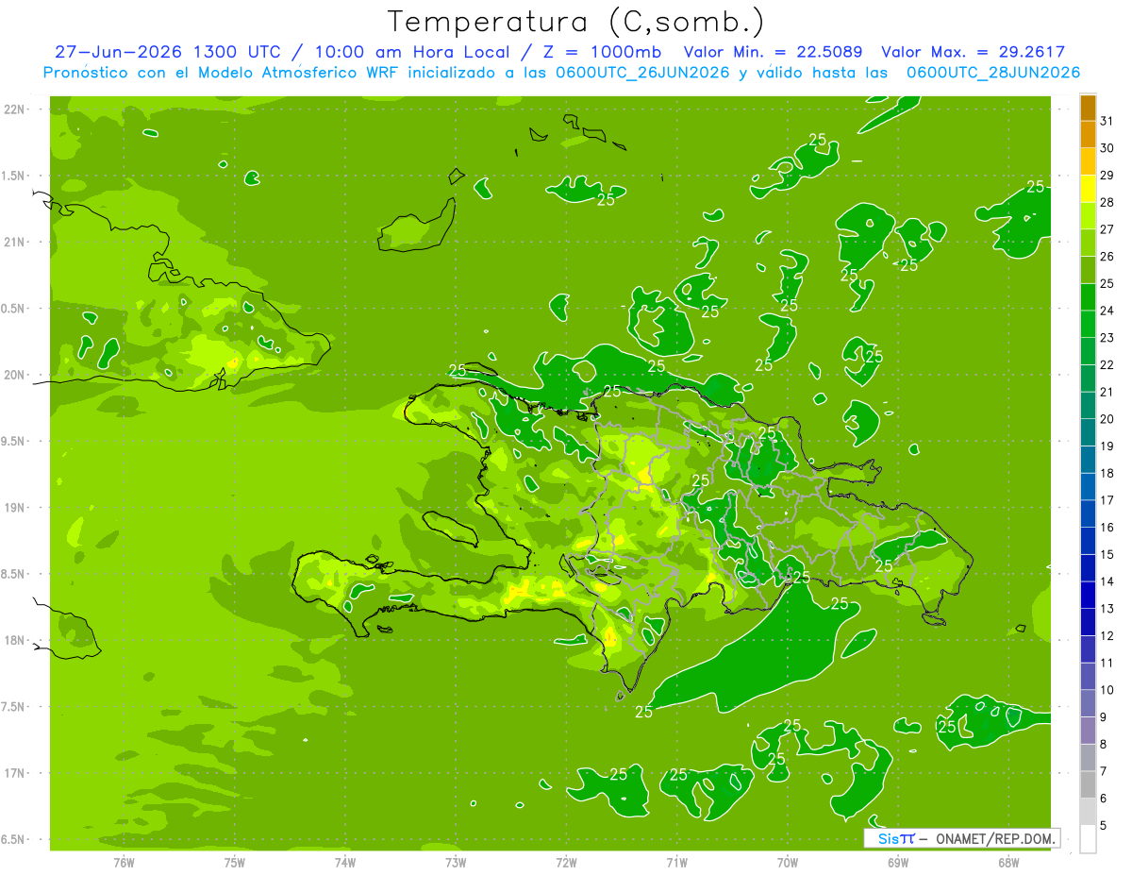Click the color bar segment between 26 and 27
Image resolution: width=1132 pixels, height=875 pixels.
(x=1088, y=244)
